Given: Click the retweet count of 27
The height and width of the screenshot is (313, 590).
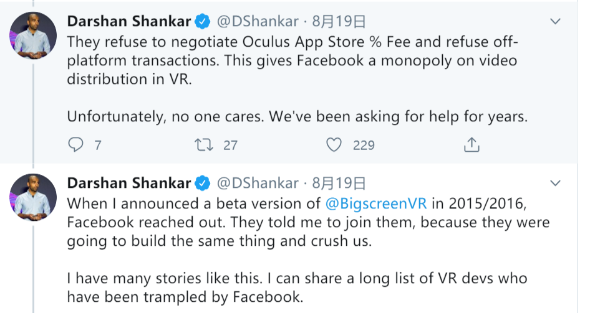Looking at the screenshot, I should coord(230,145).
